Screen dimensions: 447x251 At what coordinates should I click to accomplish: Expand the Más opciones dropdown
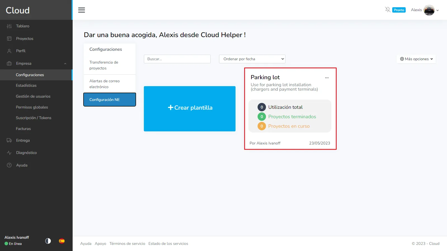tap(416, 59)
